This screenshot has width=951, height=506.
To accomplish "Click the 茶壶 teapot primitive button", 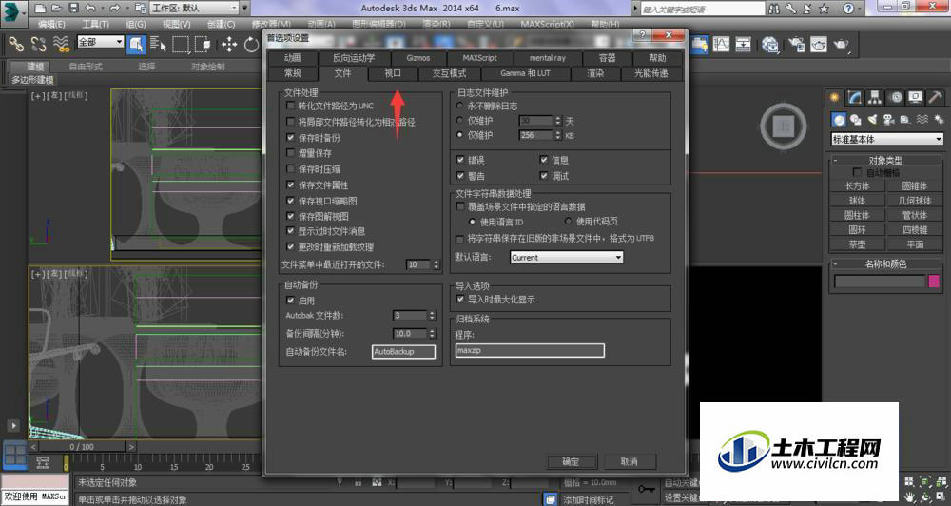I will [x=857, y=244].
